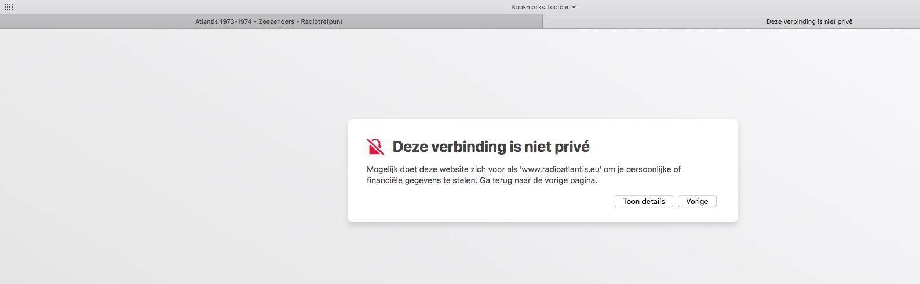
Task: Click the crossed-out red lock warning icon
Action: 375,147
